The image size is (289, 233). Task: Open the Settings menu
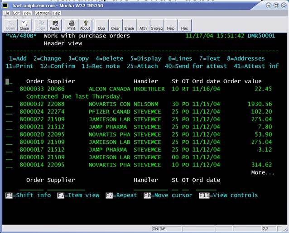click(42, 13)
